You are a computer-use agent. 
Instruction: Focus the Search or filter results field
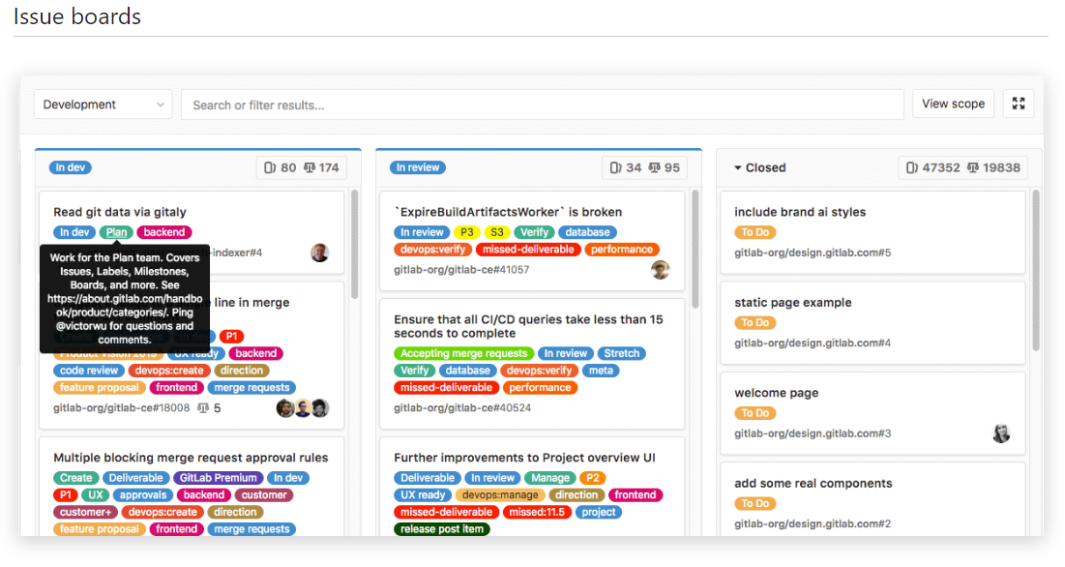click(x=542, y=105)
